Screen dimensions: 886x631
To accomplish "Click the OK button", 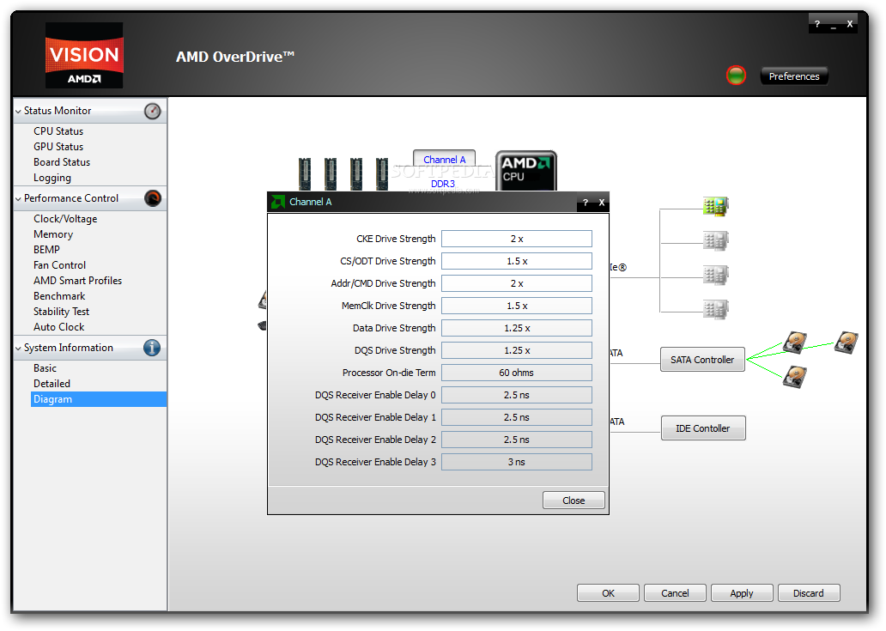I will [x=608, y=593].
